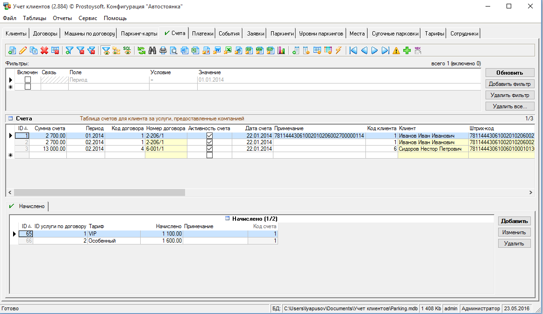543x314 pixels.
Task: Show SQL query via SQL icon
Action: (127, 50)
